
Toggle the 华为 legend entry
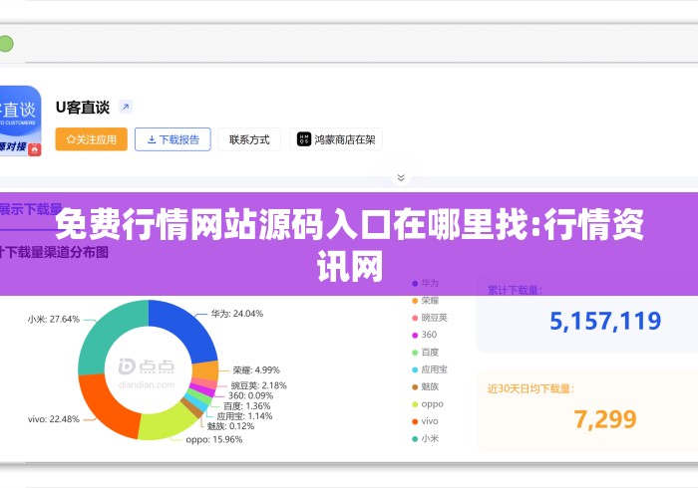pyautogui.click(x=426, y=283)
